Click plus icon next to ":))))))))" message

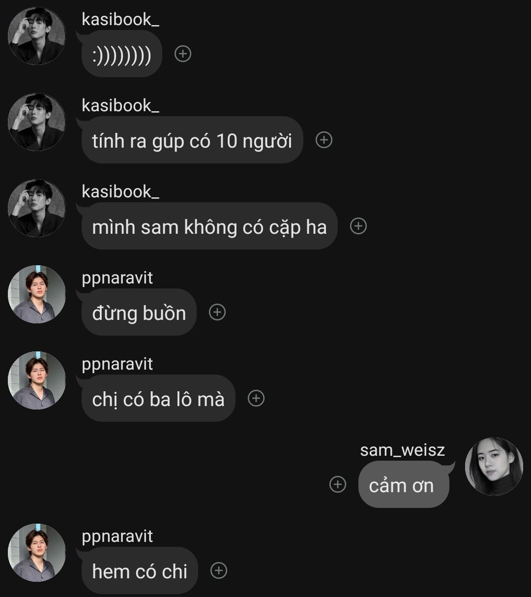tap(183, 54)
